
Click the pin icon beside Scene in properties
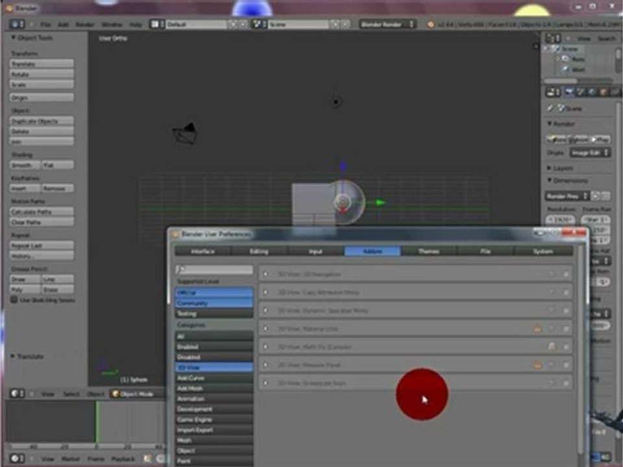551,108
